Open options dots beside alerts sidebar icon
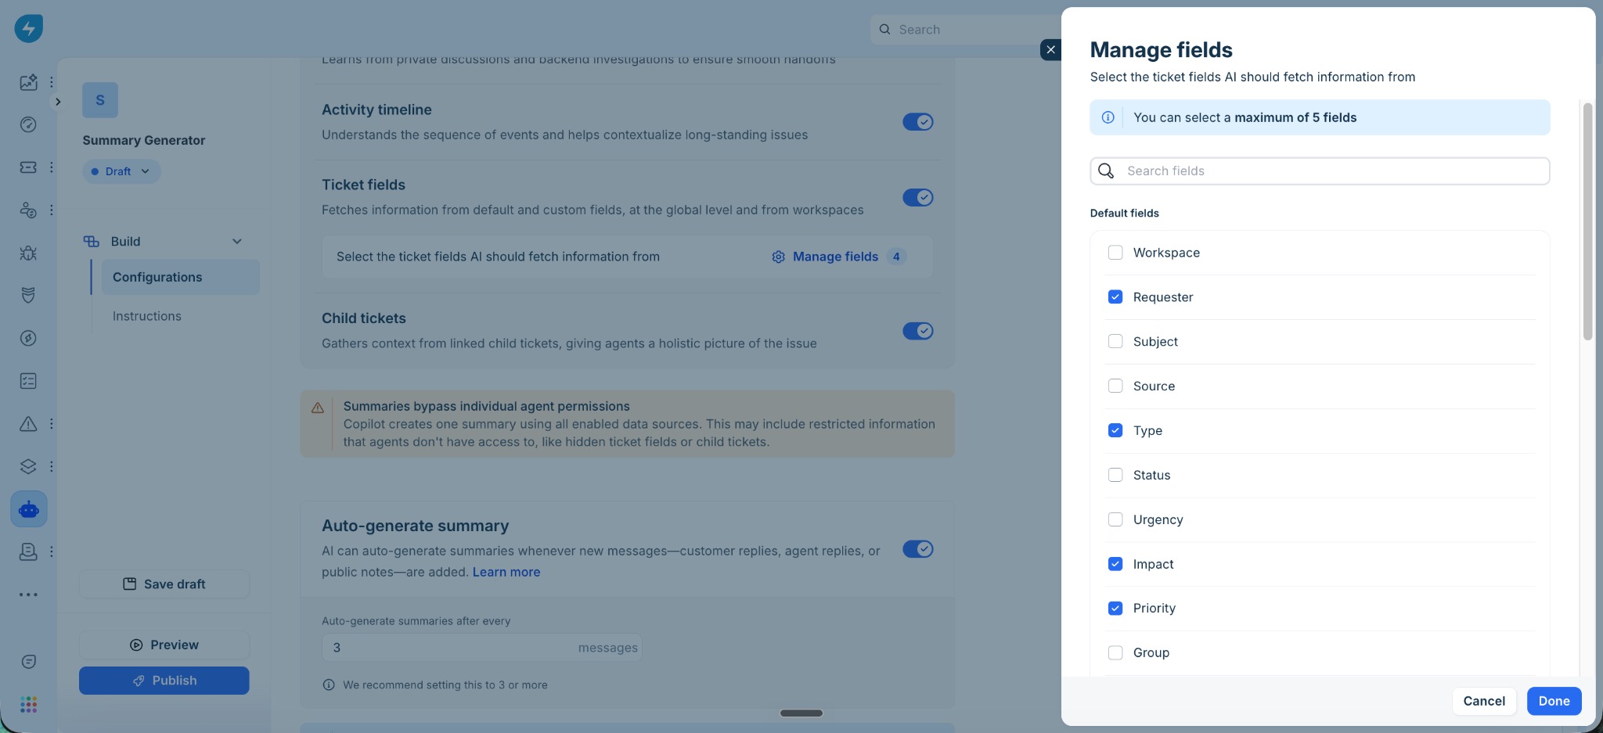The height and width of the screenshot is (733, 1603). point(52,423)
